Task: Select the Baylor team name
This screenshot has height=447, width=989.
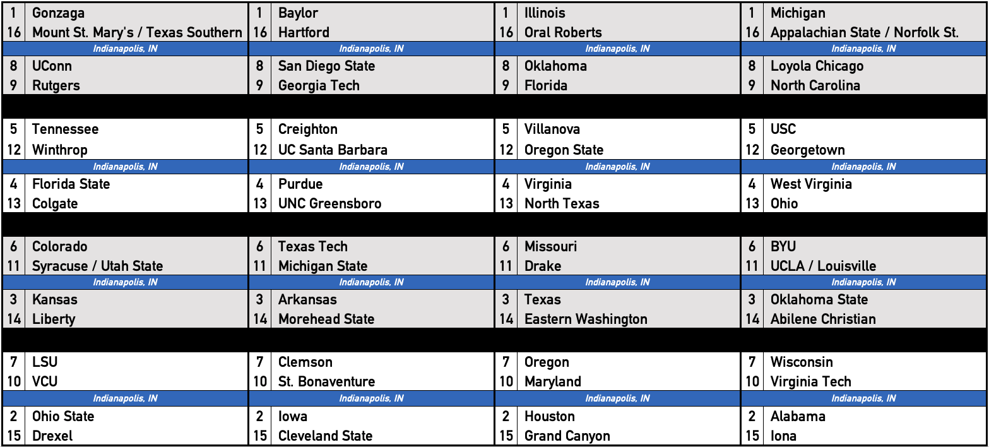Action: pos(298,13)
